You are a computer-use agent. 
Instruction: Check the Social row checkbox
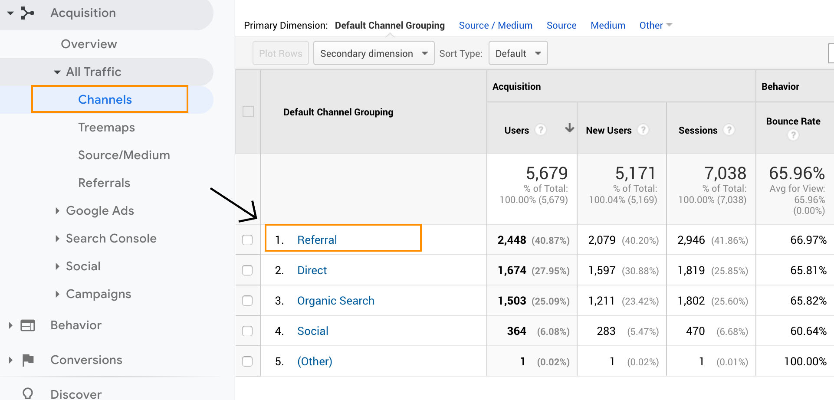coord(247,331)
